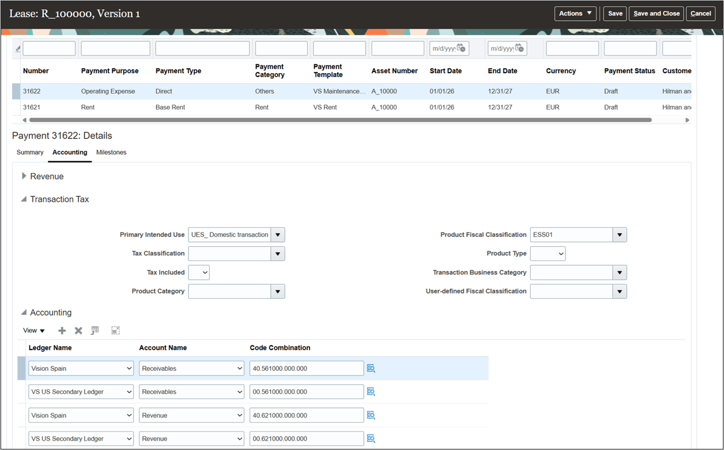Click the Save and Close button
This screenshot has height=450, width=724.
[656, 13]
